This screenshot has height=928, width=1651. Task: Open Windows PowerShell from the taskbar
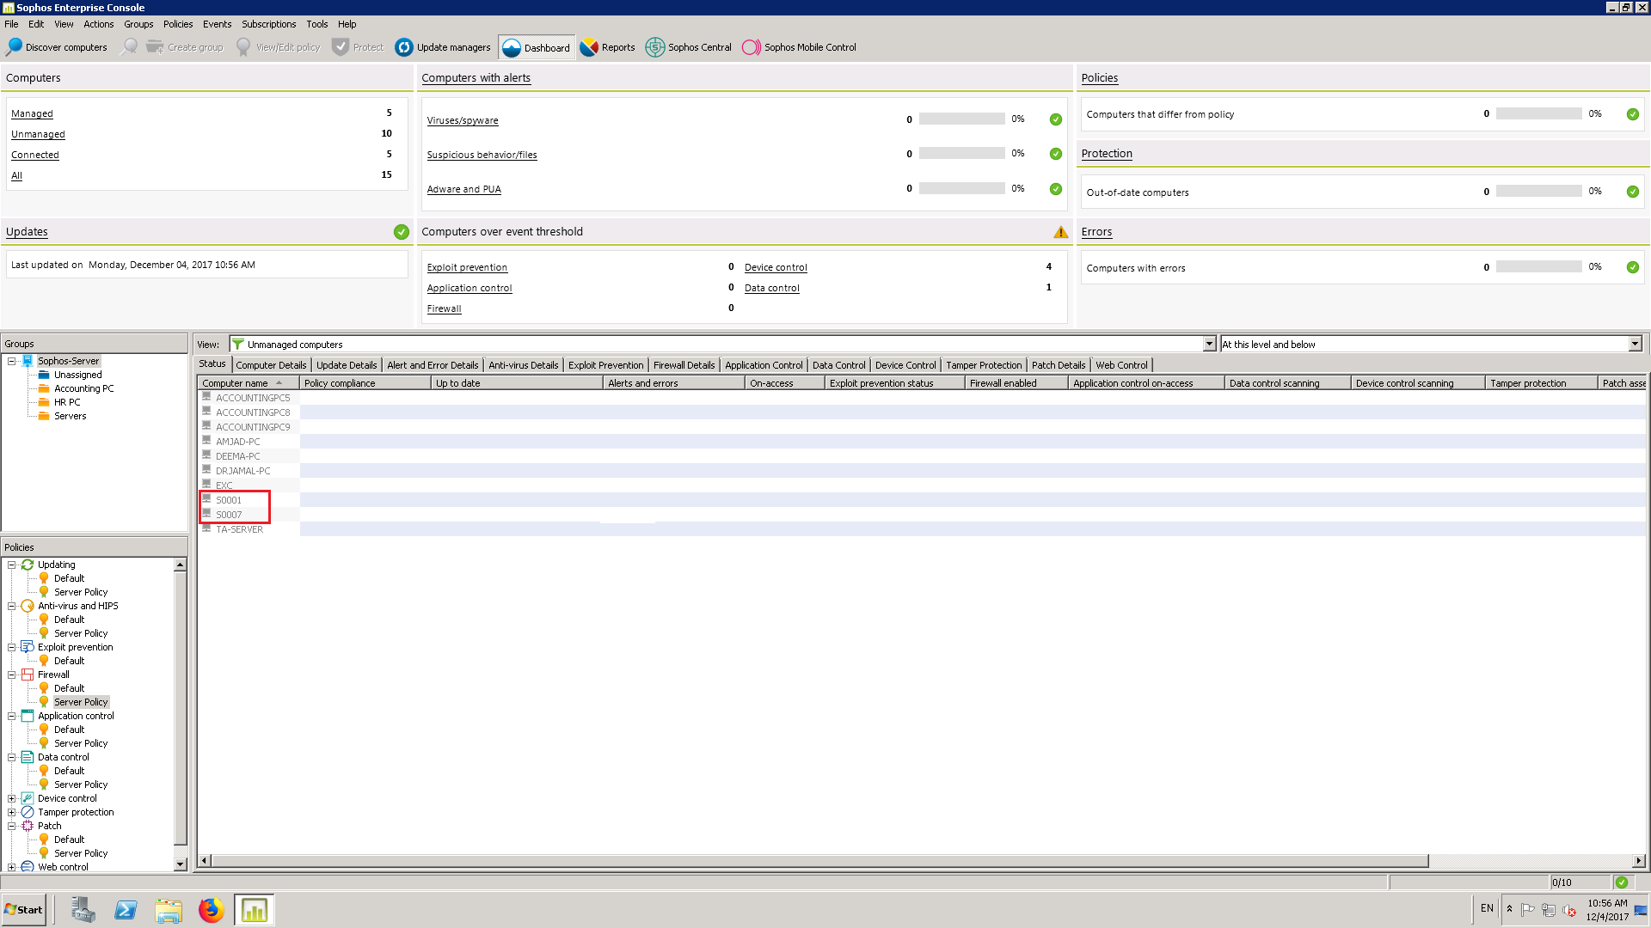click(x=126, y=910)
